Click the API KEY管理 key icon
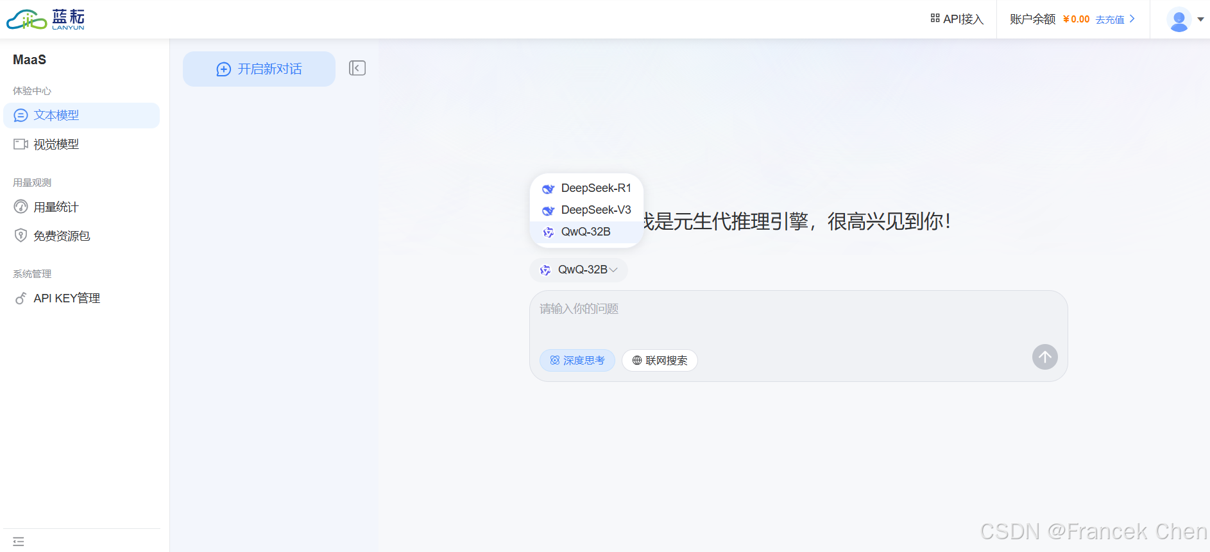Image resolution: width=1210 pixels, height=552 pixels. (x=21, y=298)
